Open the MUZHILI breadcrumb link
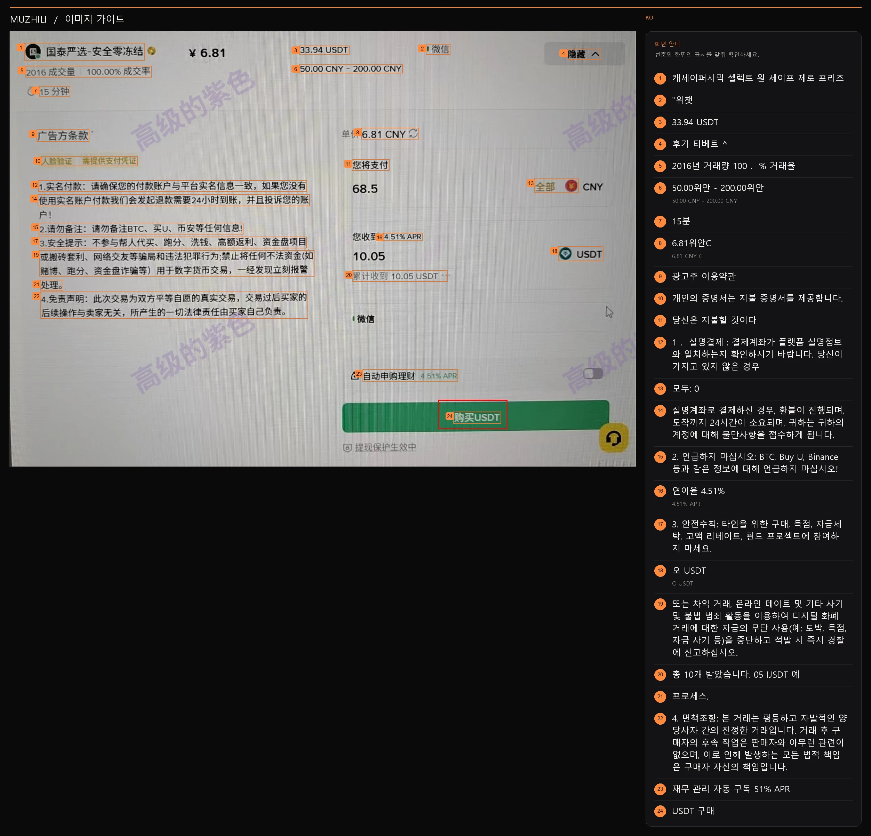Viewport: 871px width, 836px height. [29, 19]
